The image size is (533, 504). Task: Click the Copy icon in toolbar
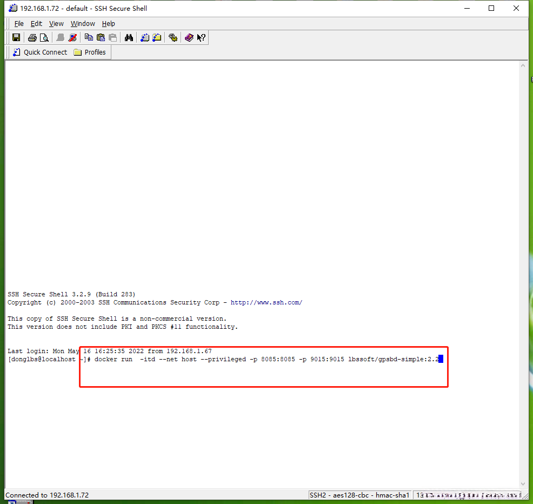point(89,37)
